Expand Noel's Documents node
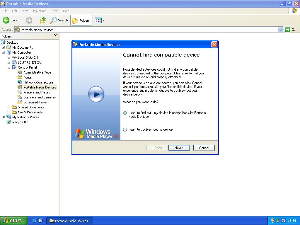The width and height of the screenshot is (300, 225). tap(9, 112)
